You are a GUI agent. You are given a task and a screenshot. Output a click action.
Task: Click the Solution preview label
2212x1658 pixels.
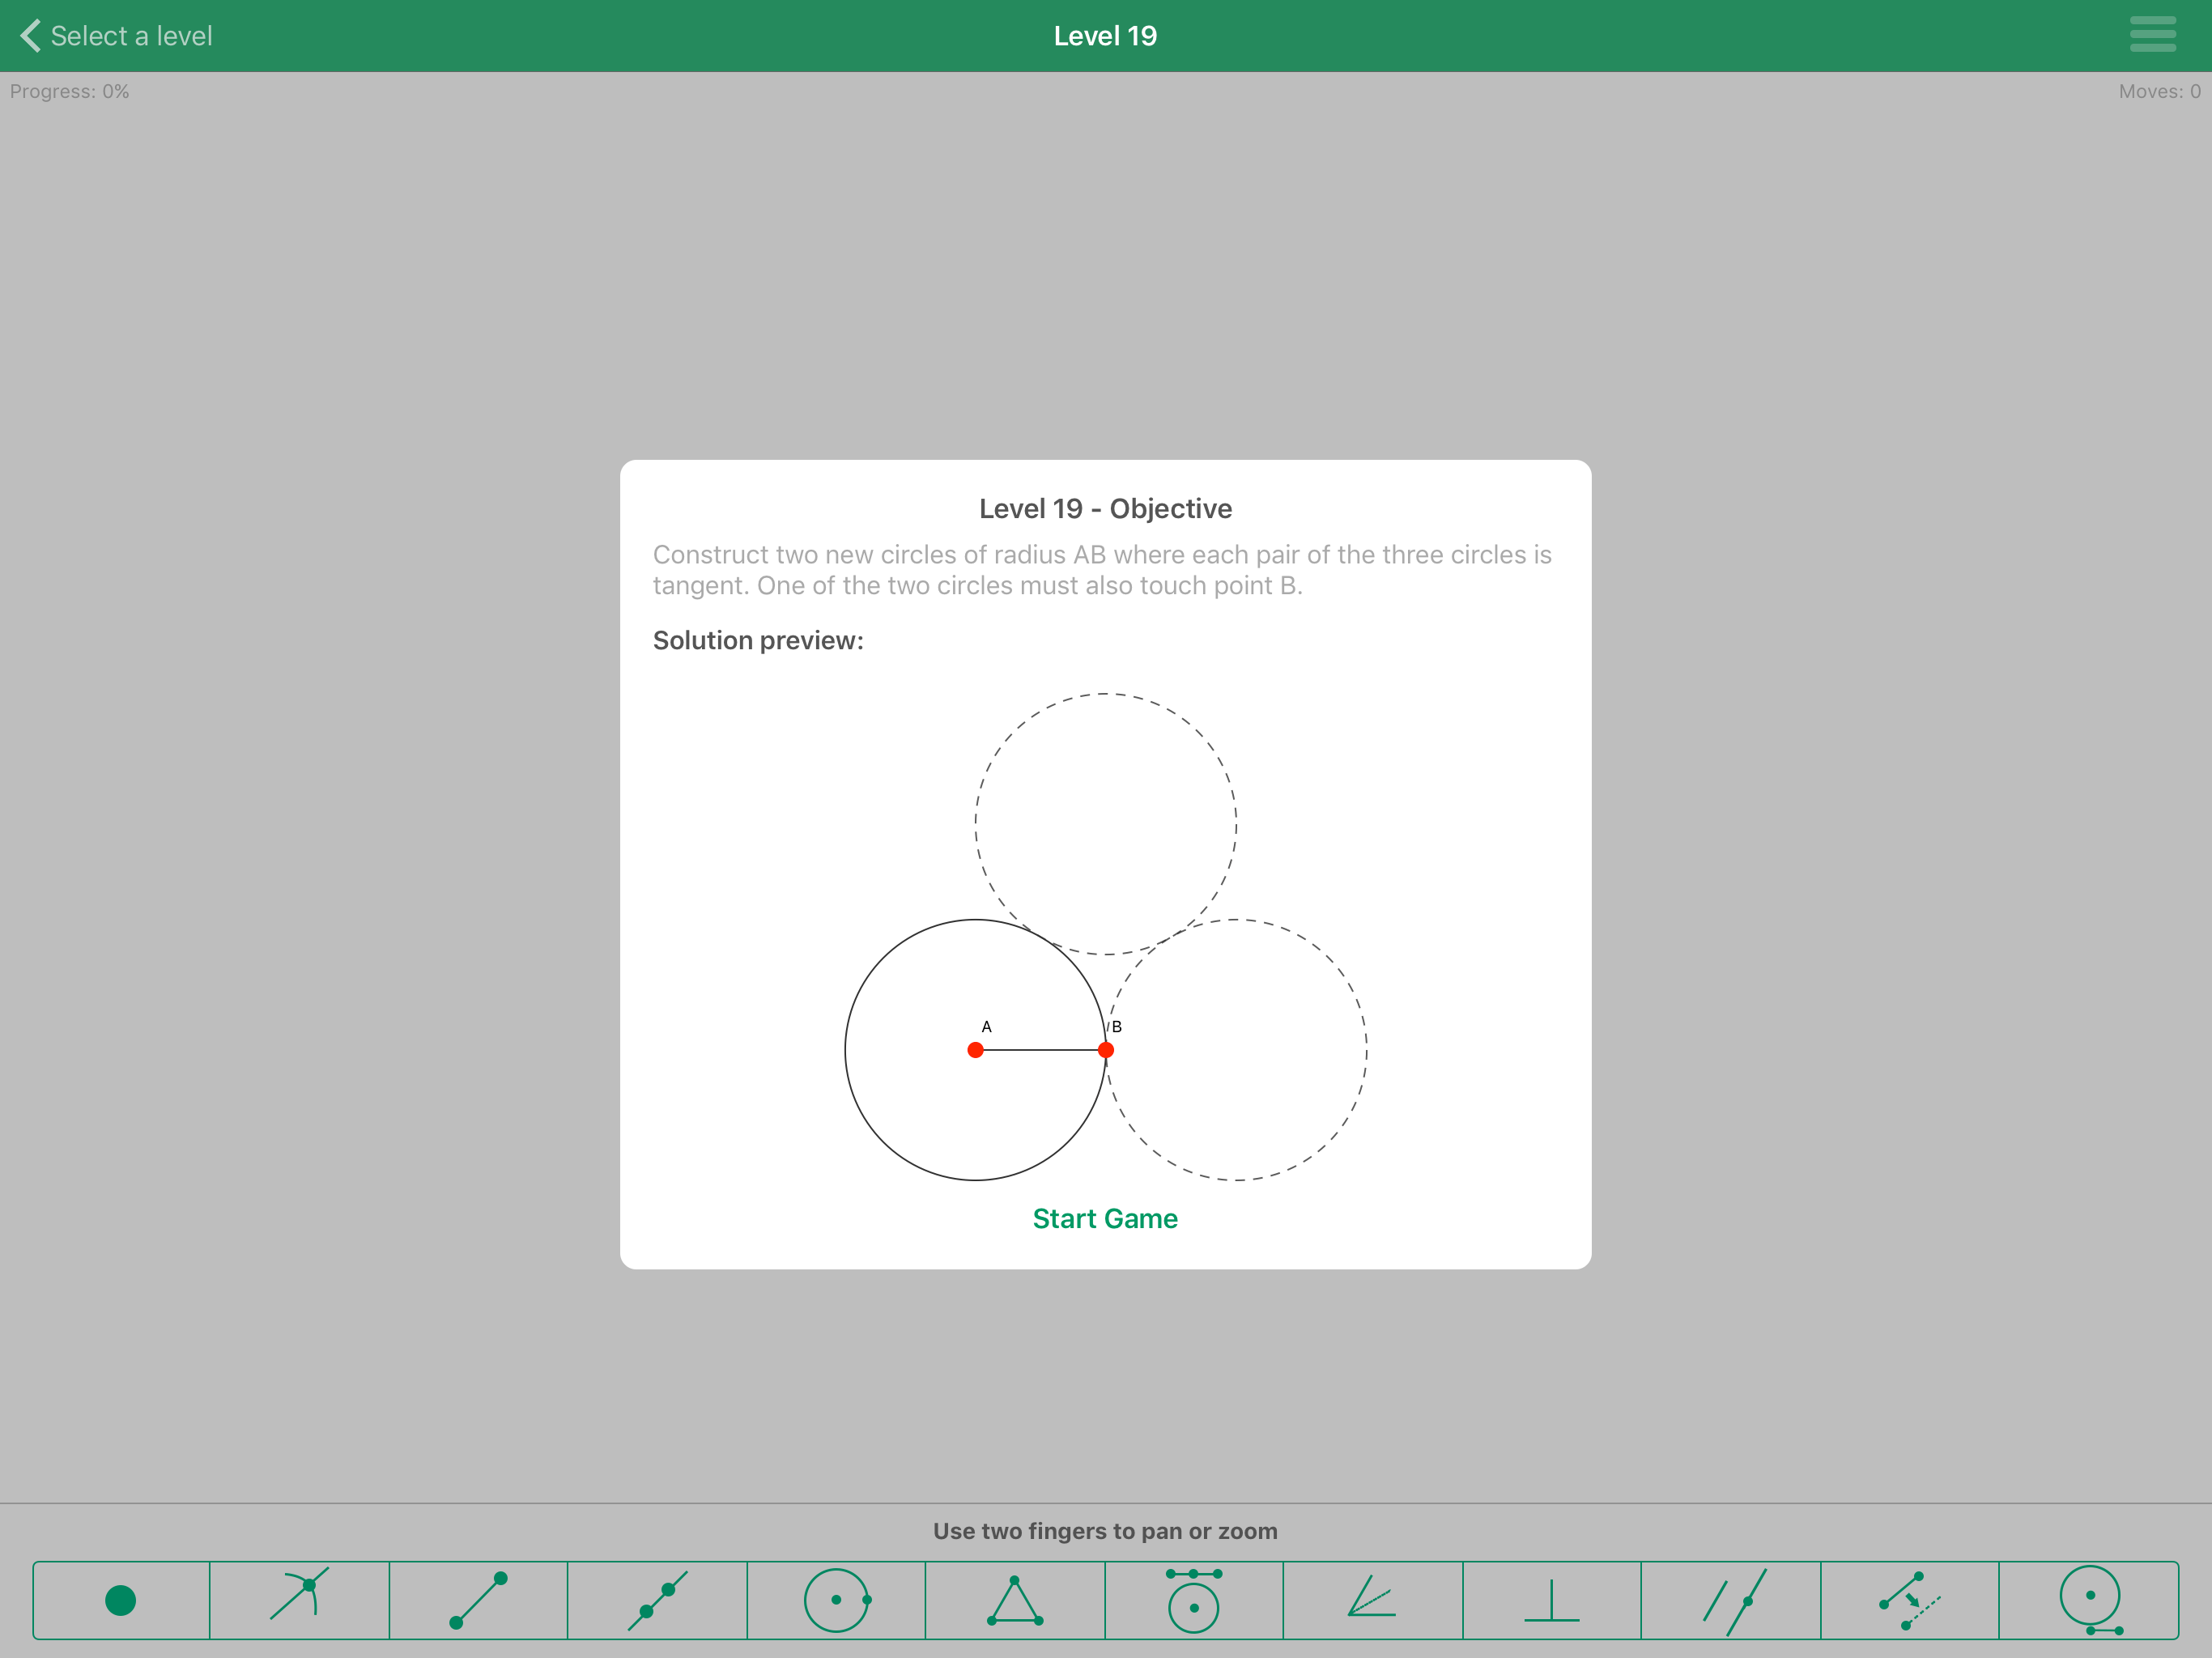[x=758, y=640]
